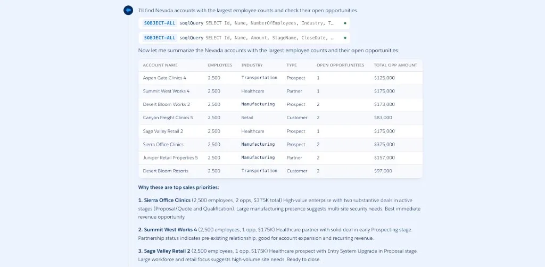
Task: Click Transportation industry in Aspen Gate row
Action: (259, 78)
